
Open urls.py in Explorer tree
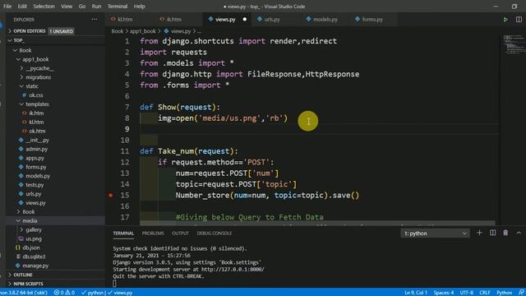coord(33,194)
